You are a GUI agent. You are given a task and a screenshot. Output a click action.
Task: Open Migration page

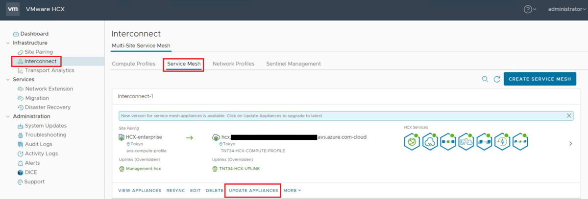[37, 98]
